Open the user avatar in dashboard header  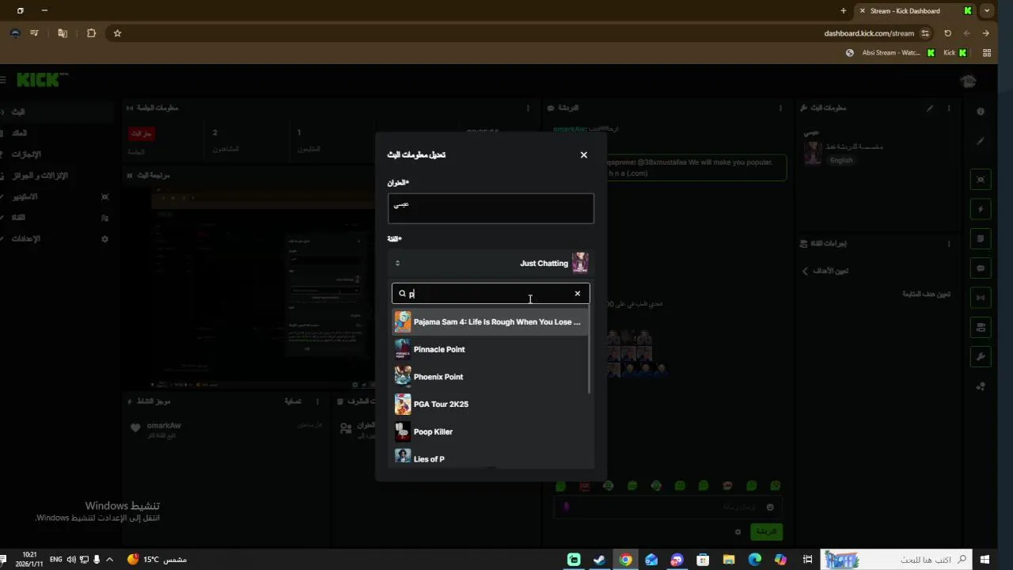pyautogui.click(x=968, y=81)
